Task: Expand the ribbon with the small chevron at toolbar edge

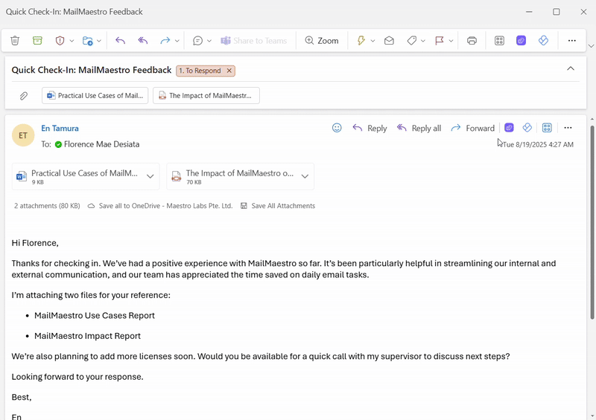Action: pyautogui.click(x=591, y=46)
